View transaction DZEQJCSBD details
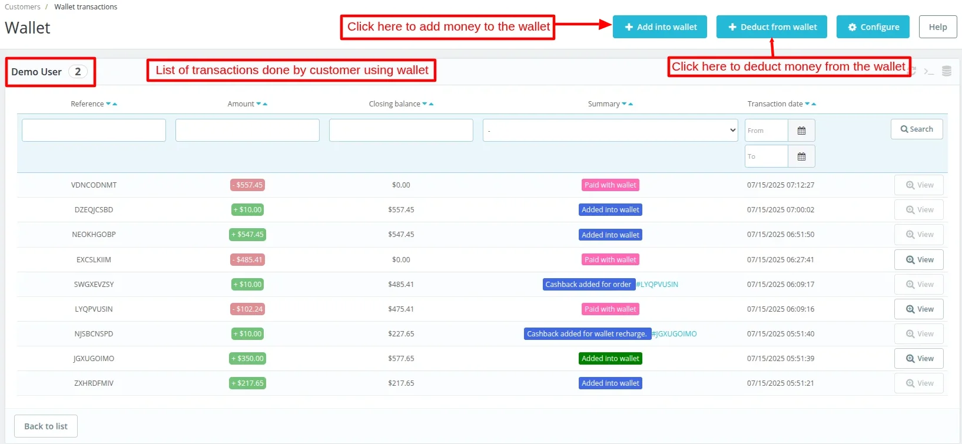Viewport: 962px width, 444px height. tap(919, 210)
